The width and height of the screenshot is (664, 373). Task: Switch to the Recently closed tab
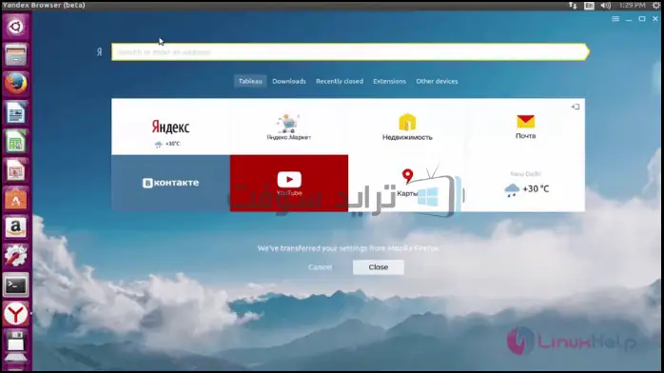click(x=340, y=81)
